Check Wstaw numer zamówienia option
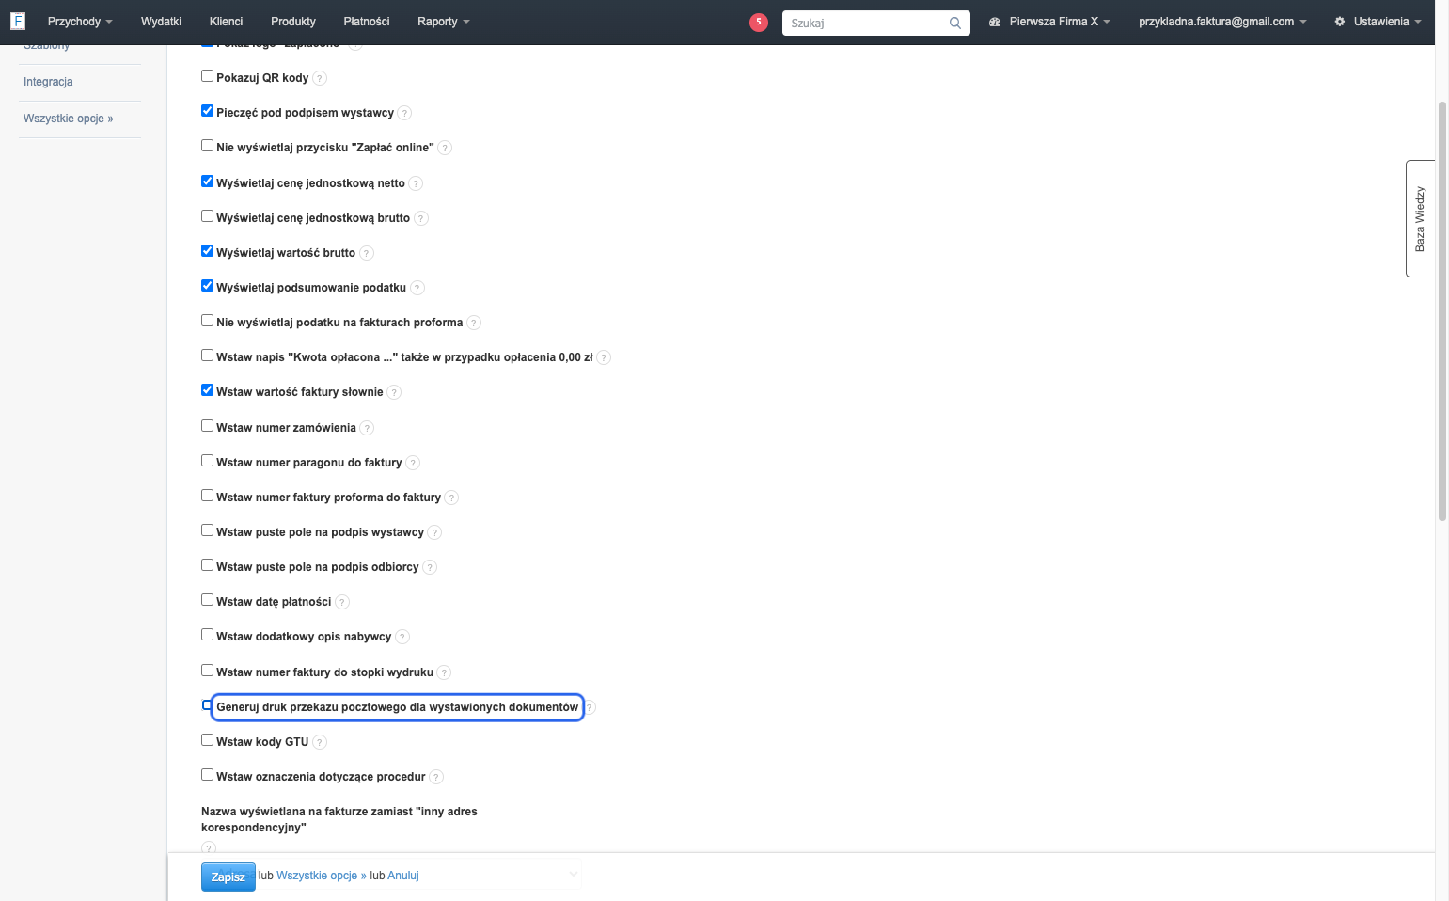The width and height of the screenshot is (1449, 901). tap(207, 426)
